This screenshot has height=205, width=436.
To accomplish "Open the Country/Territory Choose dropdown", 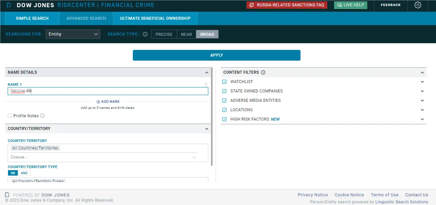I will (104, 157).
